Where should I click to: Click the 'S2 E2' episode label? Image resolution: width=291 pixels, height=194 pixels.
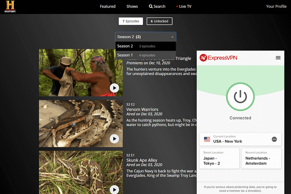point(130,104)
